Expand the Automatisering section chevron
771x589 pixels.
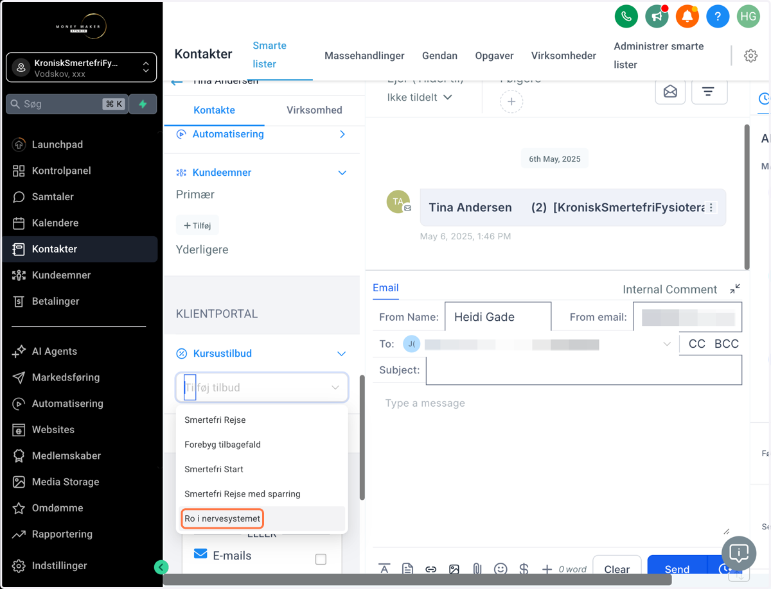tap(342, 134)
